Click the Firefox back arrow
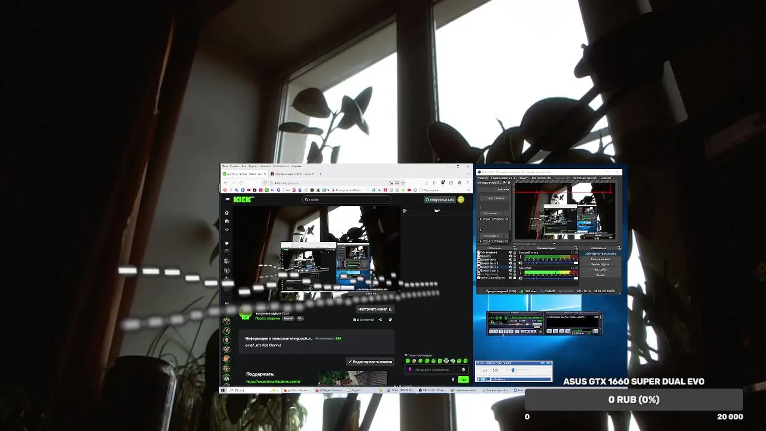Image resolution: width=766 pixels, height=431 pixels. [x=226, y=183]
